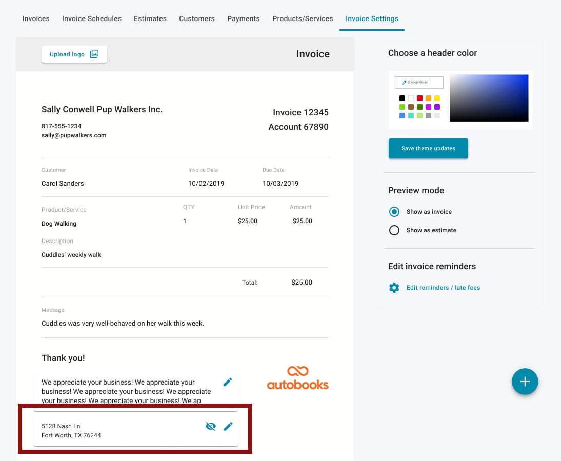This screenshot has height=461, width=561.
Task: Click the Save theme updates button
Action: 428,148
